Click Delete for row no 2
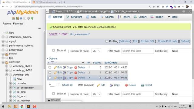This screenshot has width=194, height=109. tap(80, 73)
